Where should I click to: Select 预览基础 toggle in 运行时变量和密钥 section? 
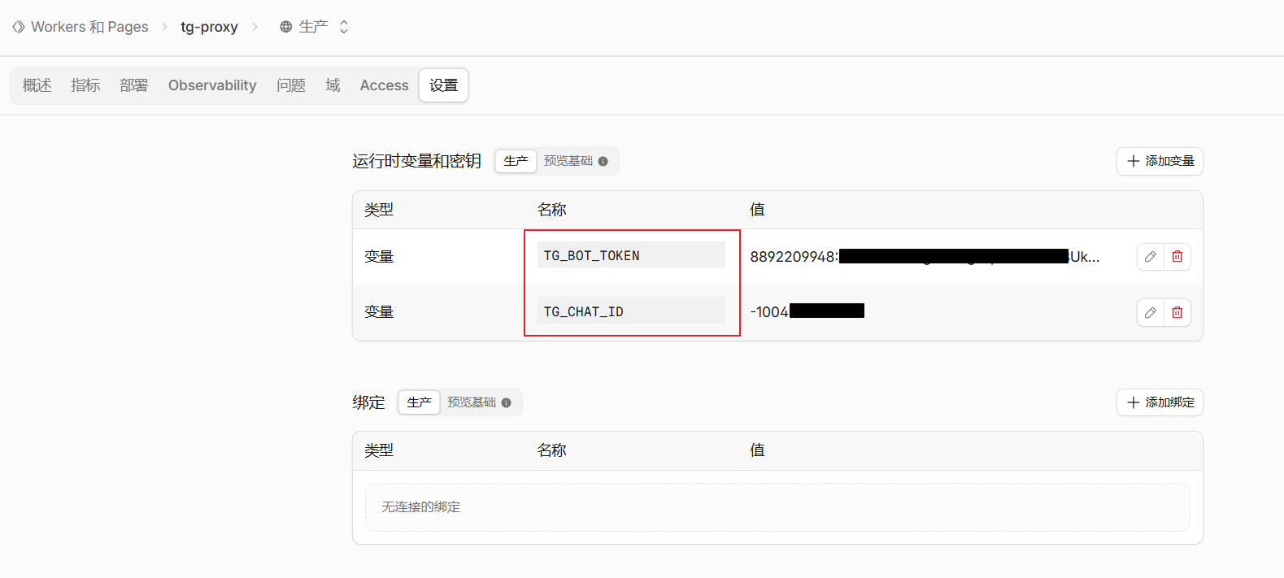click(568, 161)
